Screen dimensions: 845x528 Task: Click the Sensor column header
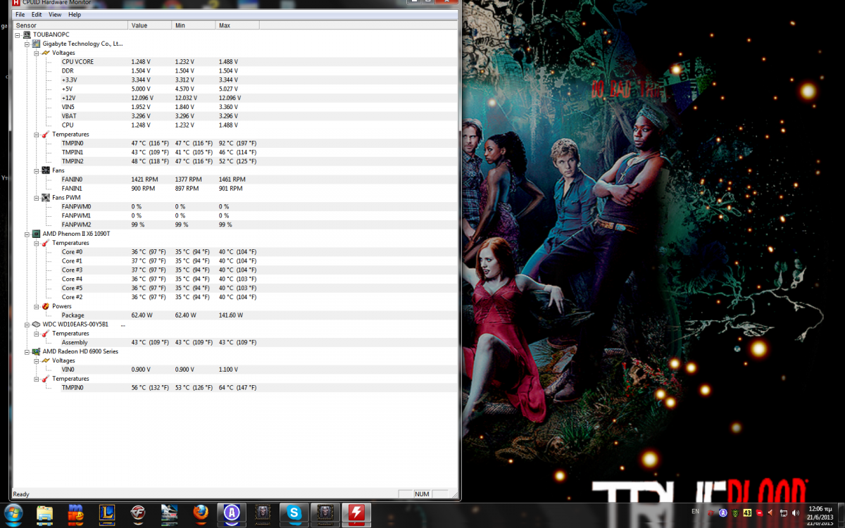[71, 25]
